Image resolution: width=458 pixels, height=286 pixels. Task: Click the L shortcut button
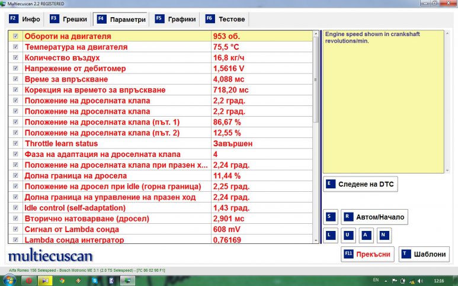point(330,235)
